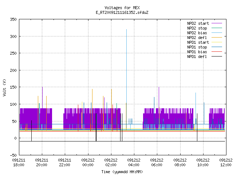Click the 'Time (yymmdd HH:MM)' x-axis label
The width and height of the screenshot is (233, 175).
122,172
